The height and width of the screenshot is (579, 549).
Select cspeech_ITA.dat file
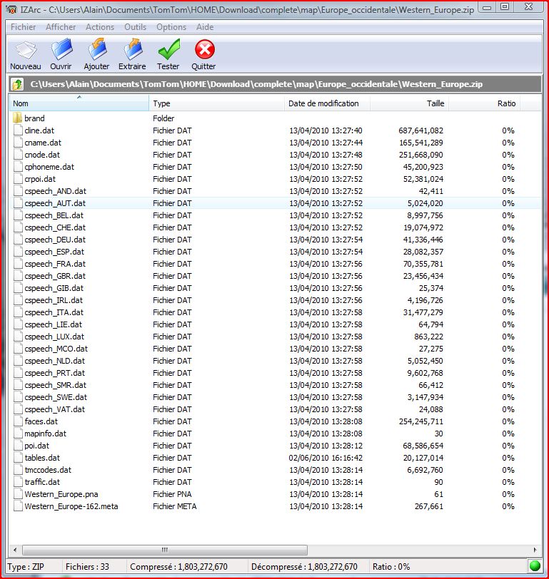click(54, 312)
